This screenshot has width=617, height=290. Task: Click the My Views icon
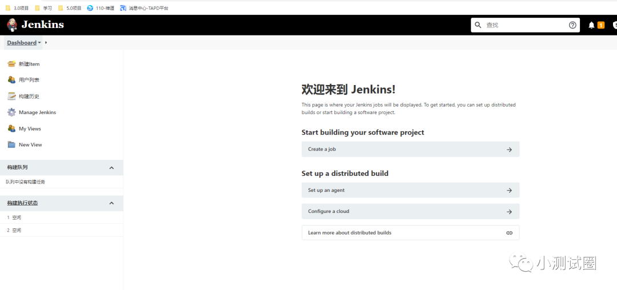click(11, 128)
